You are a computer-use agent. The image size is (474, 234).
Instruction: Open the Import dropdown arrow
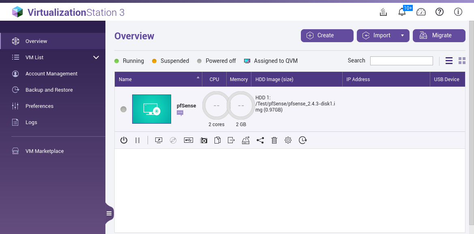(402, 35)
